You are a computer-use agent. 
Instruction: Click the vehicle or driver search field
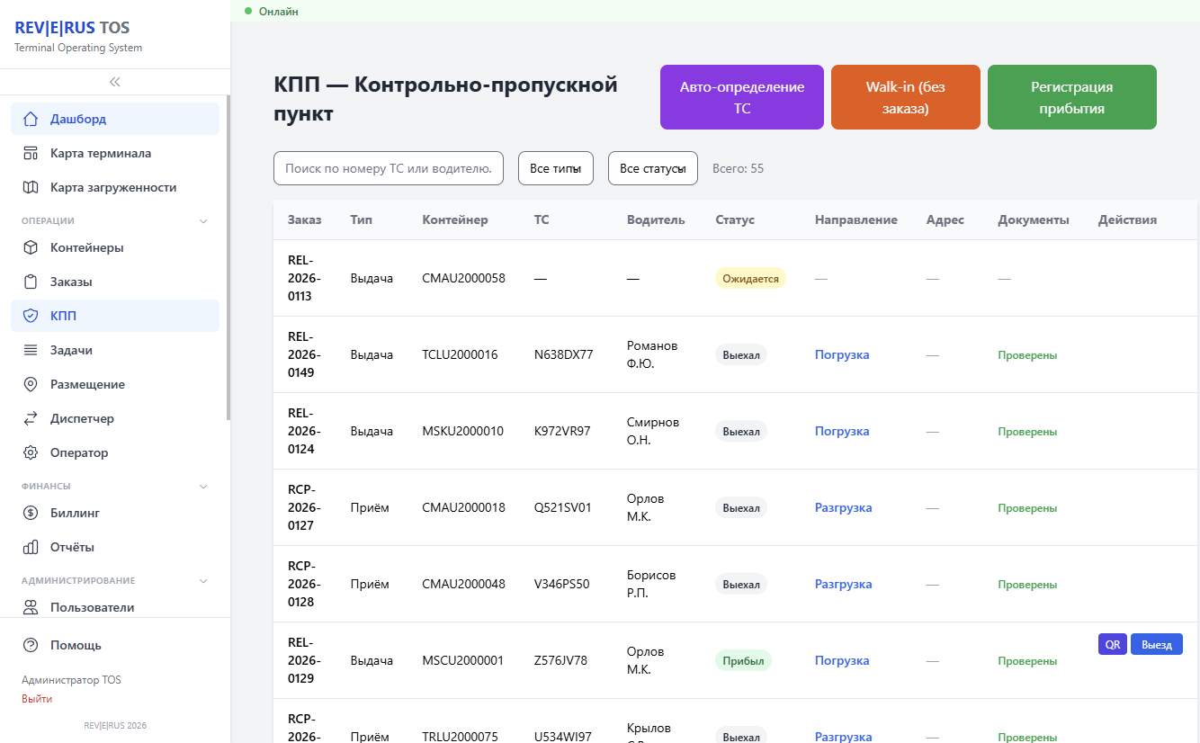[x=388, y=167]
